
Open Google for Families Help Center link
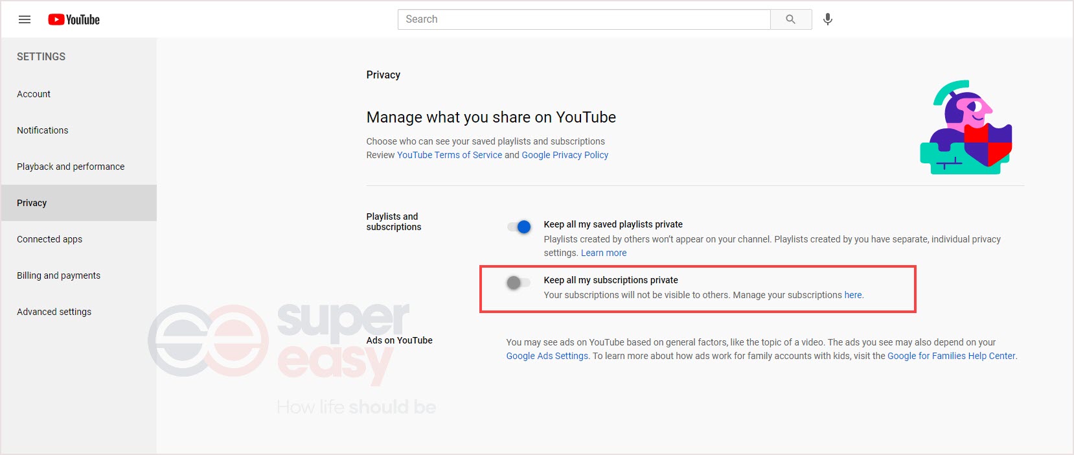pos(952,356)
